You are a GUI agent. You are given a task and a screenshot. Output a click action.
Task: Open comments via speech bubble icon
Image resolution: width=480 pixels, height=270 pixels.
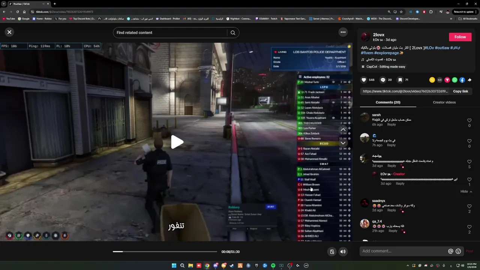pos(383,80)
